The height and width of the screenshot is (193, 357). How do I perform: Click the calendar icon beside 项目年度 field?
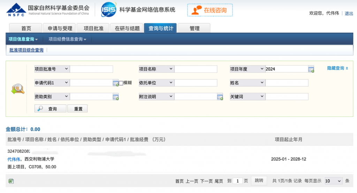pos(311,69)
